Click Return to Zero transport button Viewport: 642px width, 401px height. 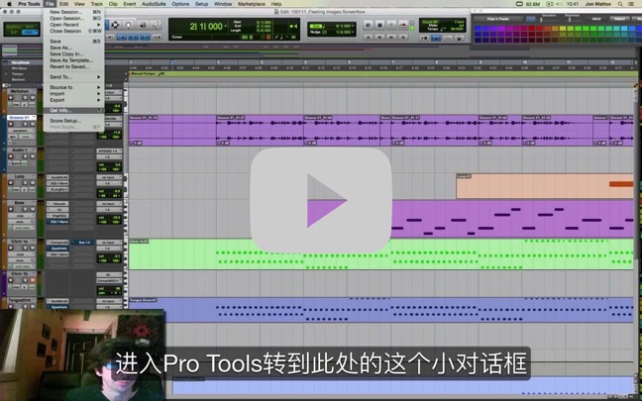click(x=369, y=37)
